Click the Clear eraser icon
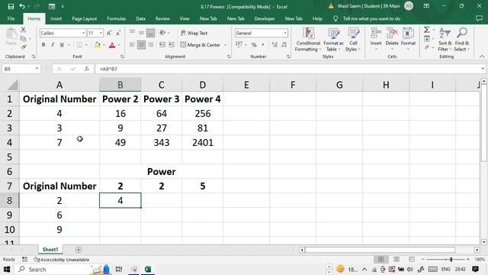The image size is (488, 275). click(427, 47)
